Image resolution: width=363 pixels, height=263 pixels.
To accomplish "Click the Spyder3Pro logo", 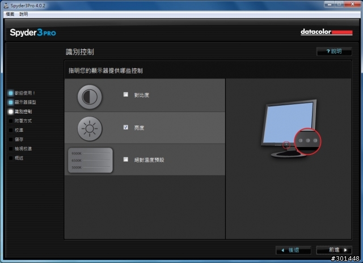I will point(33,33).
